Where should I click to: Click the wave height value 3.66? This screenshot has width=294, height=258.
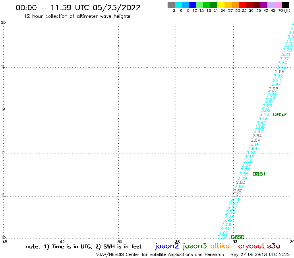pos(267,106)
